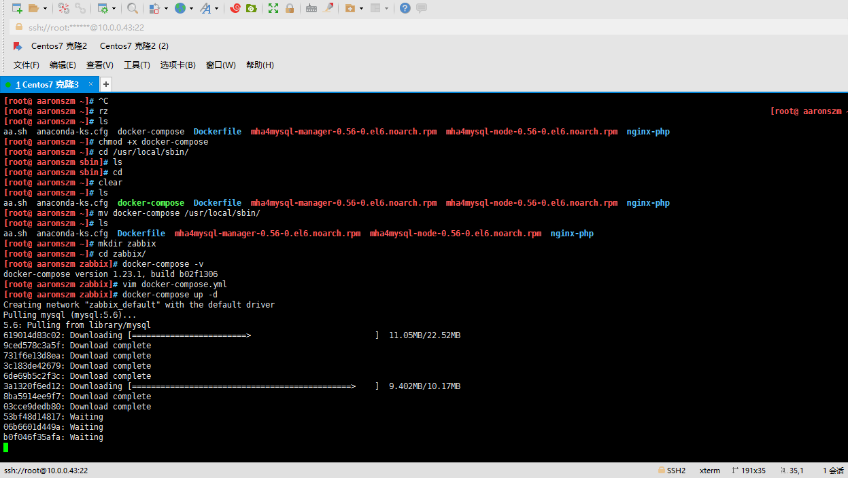The width and height of the screenshot is (848, 478).
Task: Click the reconnect link icon
Action: [x=80, y=8]
